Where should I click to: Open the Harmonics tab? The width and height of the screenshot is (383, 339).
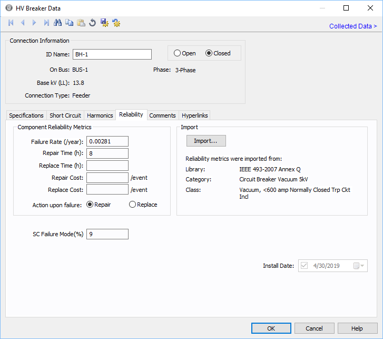pyautogui.click(x=100, y=115)
